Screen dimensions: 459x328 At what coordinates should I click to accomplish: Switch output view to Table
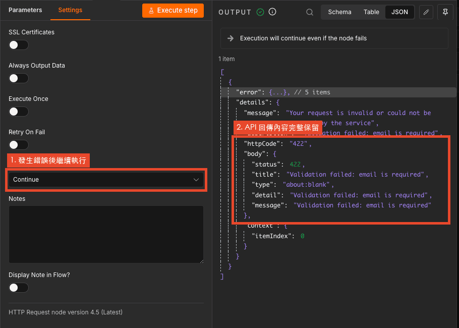click(x=371, y=12)
